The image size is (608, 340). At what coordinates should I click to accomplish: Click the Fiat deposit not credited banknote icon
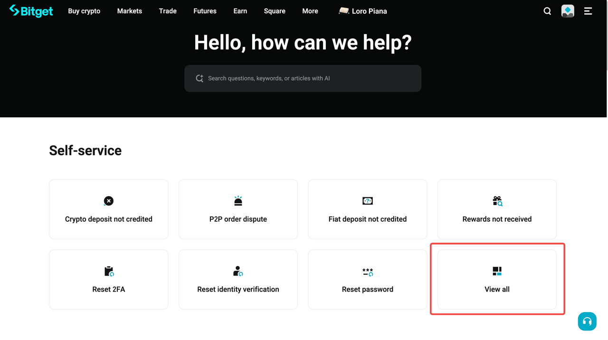pyautogui.click(x=367, y=201)
